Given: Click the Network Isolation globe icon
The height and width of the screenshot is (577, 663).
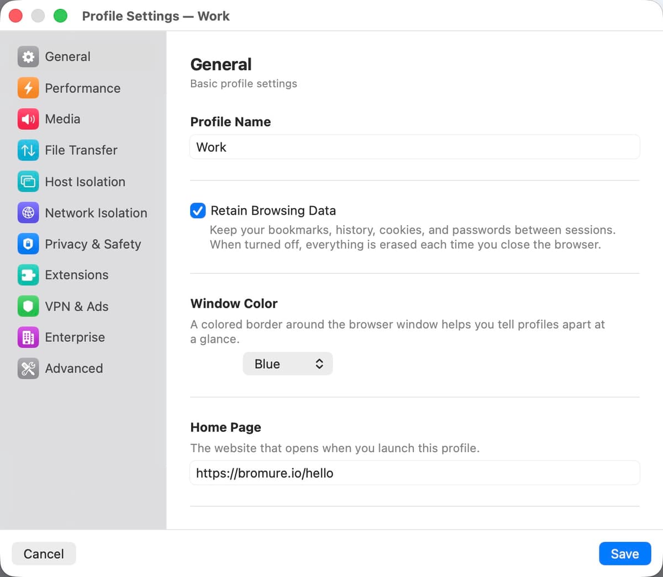Looking at the screenshot, I should coord(28,213).
